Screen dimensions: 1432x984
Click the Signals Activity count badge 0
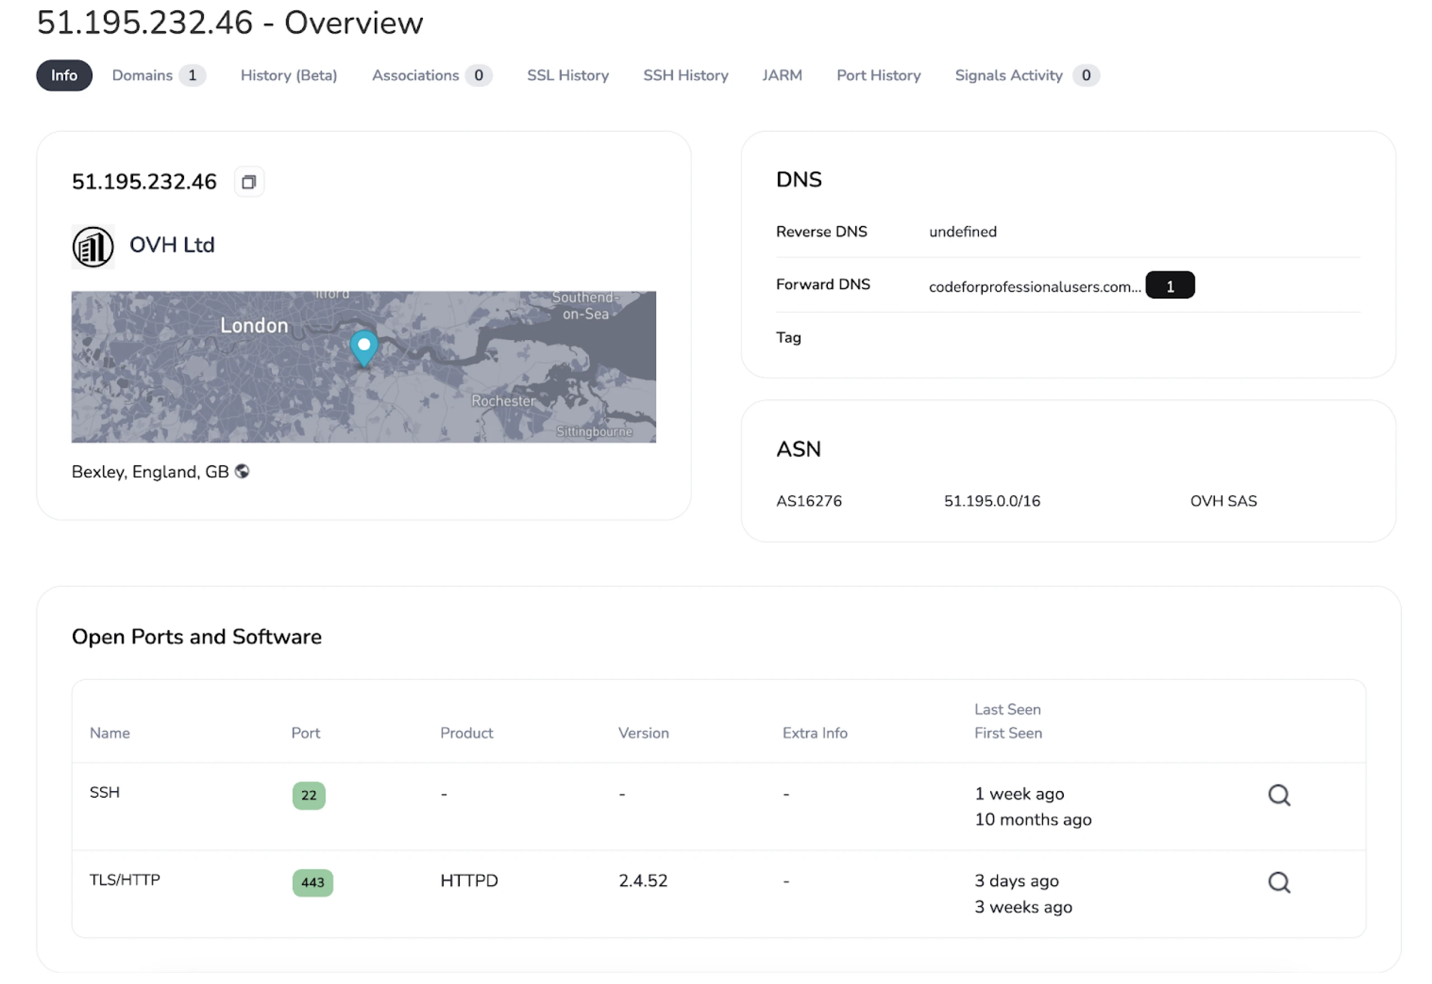coord(1086,75)
